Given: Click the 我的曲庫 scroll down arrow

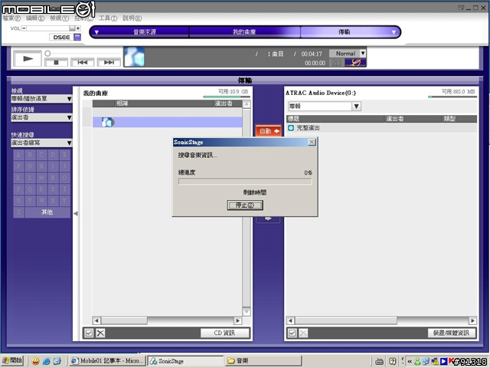Looking at the screenshot, I should tap(247, 312).
